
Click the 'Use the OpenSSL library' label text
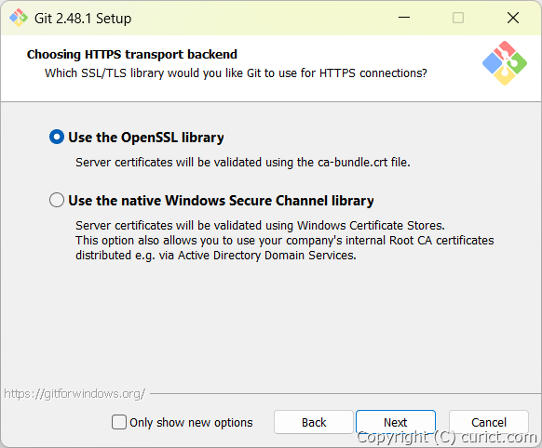tap(146, 138)
